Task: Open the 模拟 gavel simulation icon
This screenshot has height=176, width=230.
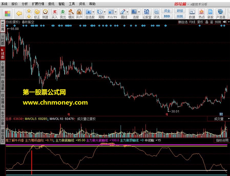Action: point(71,12)
